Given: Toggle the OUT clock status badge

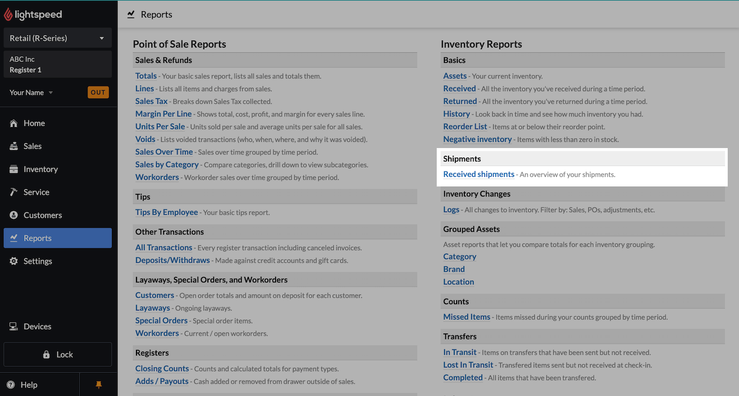Looking at the screenshot, I should [98, 93].
